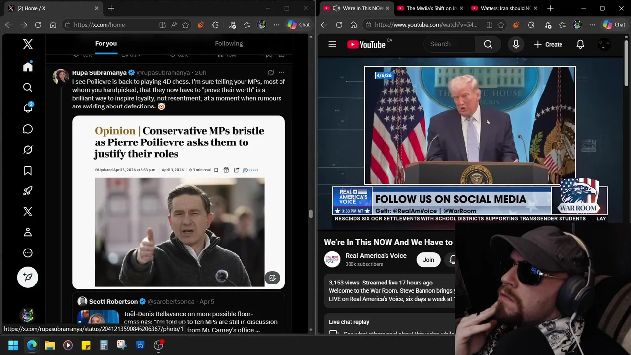The height and width of the screenshot is (355, 631).
Task: Open YouTube guide hamburger menu
Action: point(332,44)
